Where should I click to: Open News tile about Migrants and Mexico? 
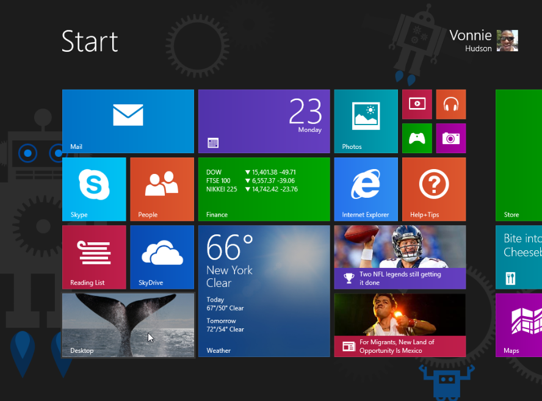(x=400, y=325)
